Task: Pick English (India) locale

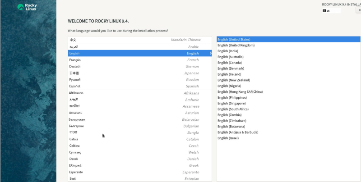Action: pyautogui.click(x=229, y=51)
